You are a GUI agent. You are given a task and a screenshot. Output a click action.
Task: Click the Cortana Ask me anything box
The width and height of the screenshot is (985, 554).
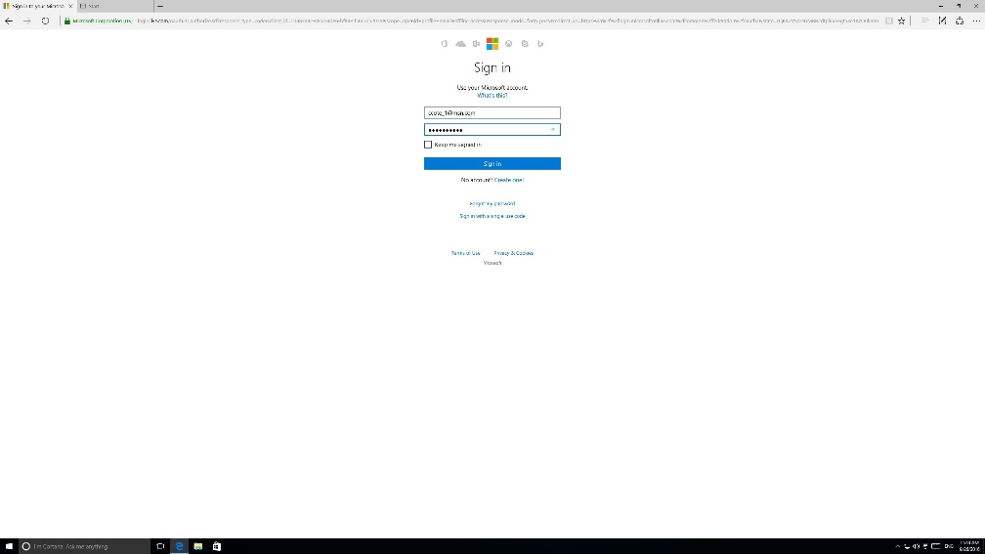(84, 546)
